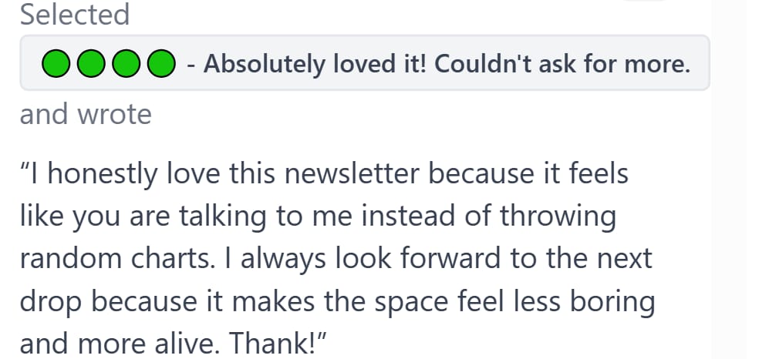Click the line 'drop because it makes the space'
The width and height of the screenshot is (759, 359).
[x=337, y=301]
